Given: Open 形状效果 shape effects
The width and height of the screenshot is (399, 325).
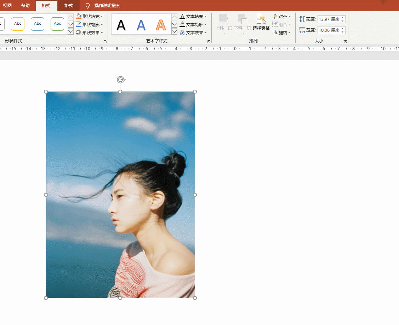Looking at the screenshot, I should point(79,32).
